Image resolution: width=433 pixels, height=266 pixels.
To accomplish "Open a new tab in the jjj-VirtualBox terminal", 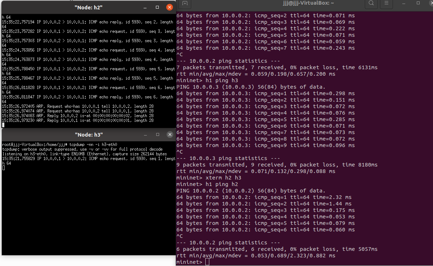I will click(185, 3).
